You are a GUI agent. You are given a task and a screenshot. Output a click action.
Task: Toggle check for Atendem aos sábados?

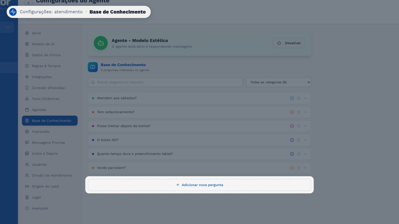point(292,98)
